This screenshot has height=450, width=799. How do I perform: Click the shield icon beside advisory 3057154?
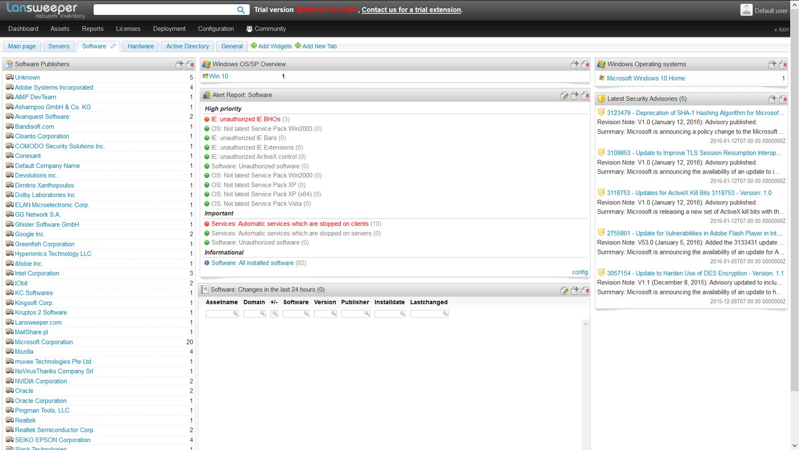click(x=601, y=272)
